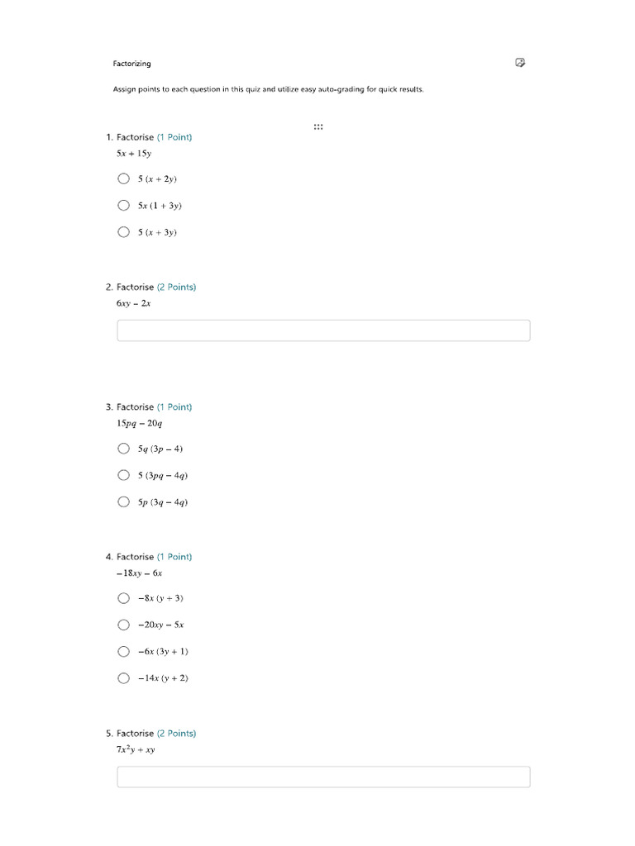The image size is (635, 846).
Task: Click the (2 Points) label on question 5
Action: (x=177, y=734)
